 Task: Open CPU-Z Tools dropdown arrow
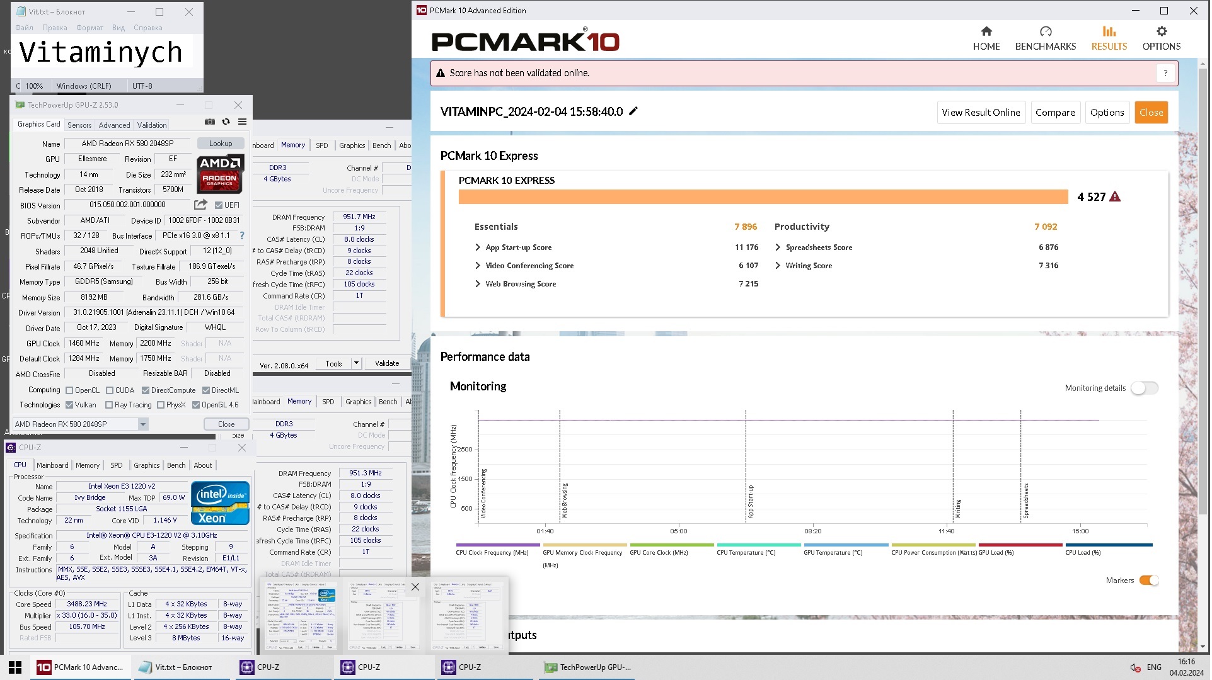[357, 363]
